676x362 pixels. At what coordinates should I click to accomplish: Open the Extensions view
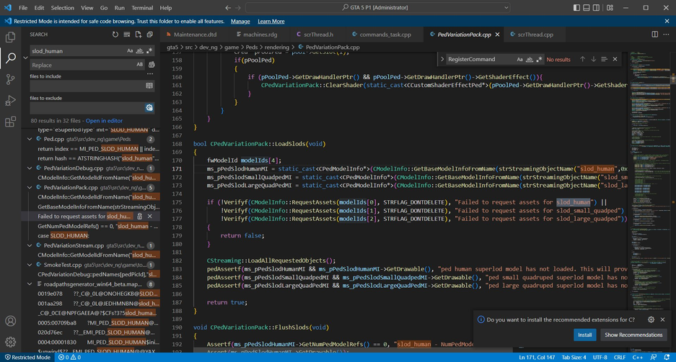[10, 122]
